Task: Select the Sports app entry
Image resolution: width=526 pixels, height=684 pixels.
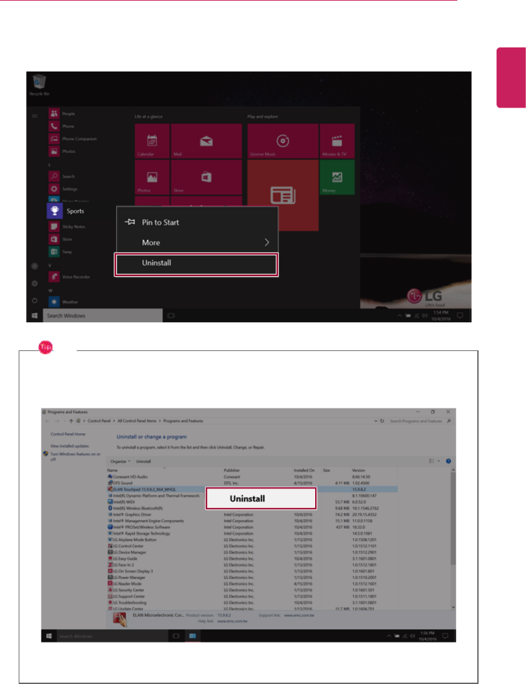Action: click(65, 211)
